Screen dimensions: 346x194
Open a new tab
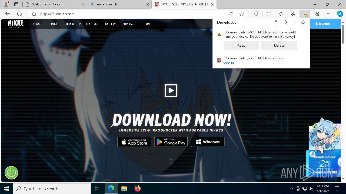click(x=221, y=4)
